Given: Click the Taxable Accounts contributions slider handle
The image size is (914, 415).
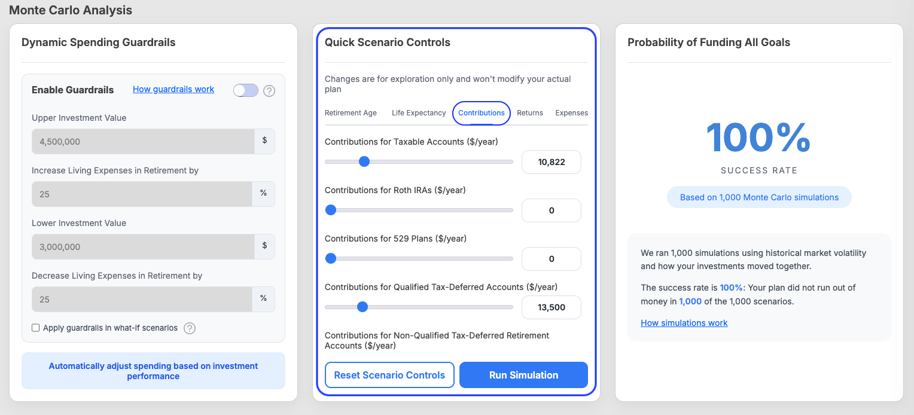Looking at the screenshot, I should click(364, 161).
